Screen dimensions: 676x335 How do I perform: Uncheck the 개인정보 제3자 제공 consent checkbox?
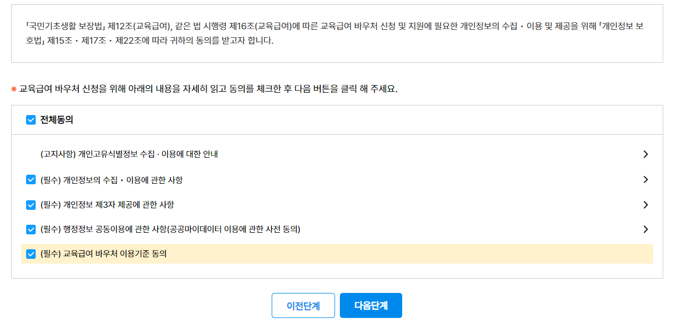tap(31, 205)
